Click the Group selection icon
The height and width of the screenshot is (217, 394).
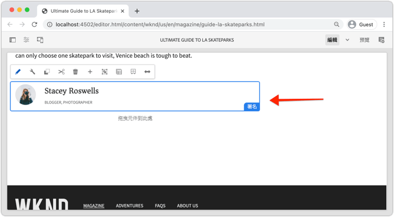pyautogui.click(x=105, y=72)
